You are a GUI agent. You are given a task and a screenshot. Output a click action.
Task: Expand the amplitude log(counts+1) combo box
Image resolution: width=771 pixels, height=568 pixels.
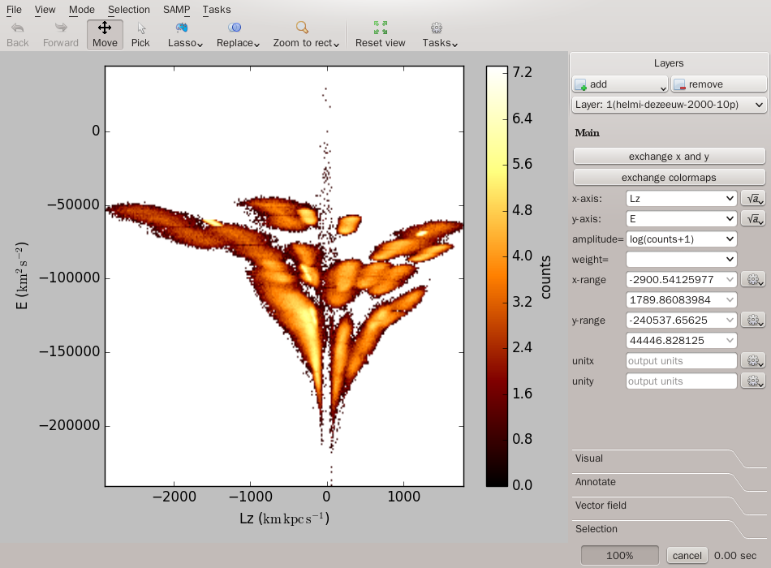pos(681,239)
